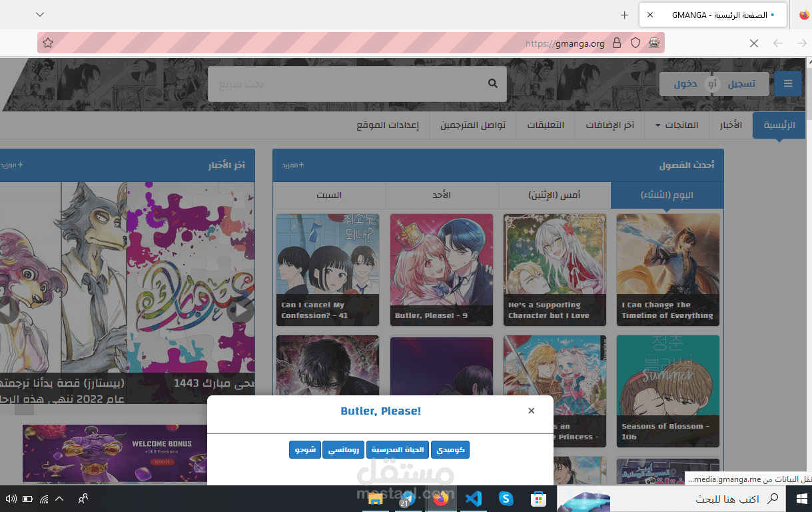Select the السبت day tab
Screen dimensions: 812x512
[329, 195]
